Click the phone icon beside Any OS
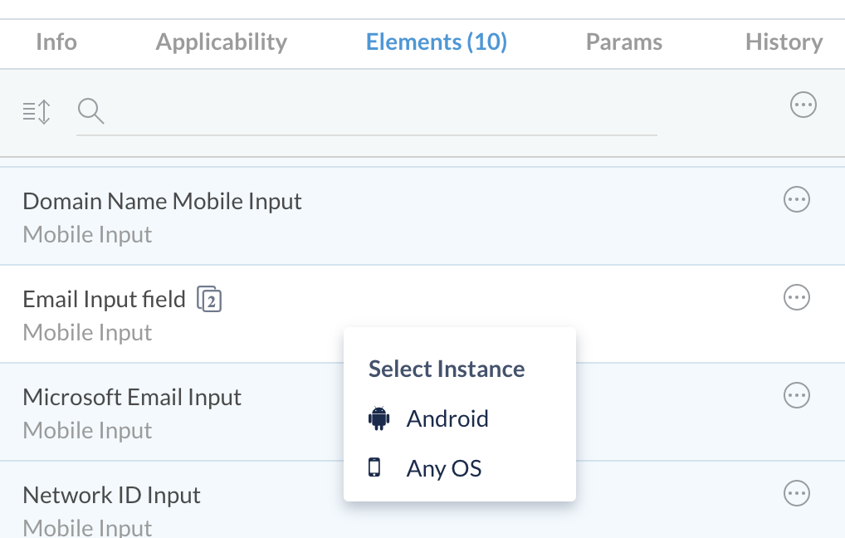The width and height of the screenshot is (845, 538). tap(374, 467)
